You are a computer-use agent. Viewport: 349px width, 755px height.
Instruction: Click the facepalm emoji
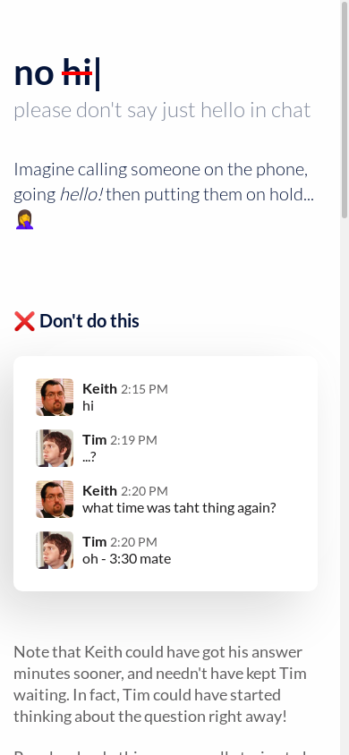click(x=24, y=219)
